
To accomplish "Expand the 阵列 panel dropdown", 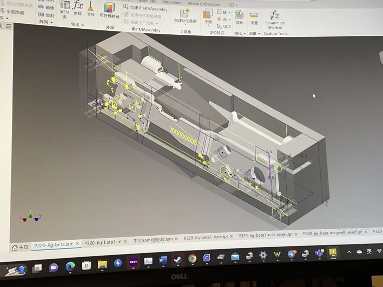I will click(x=51, y=22).
